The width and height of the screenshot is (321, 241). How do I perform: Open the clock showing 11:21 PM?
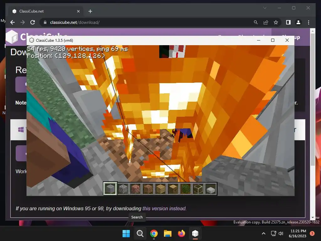[x=297, y=233]
